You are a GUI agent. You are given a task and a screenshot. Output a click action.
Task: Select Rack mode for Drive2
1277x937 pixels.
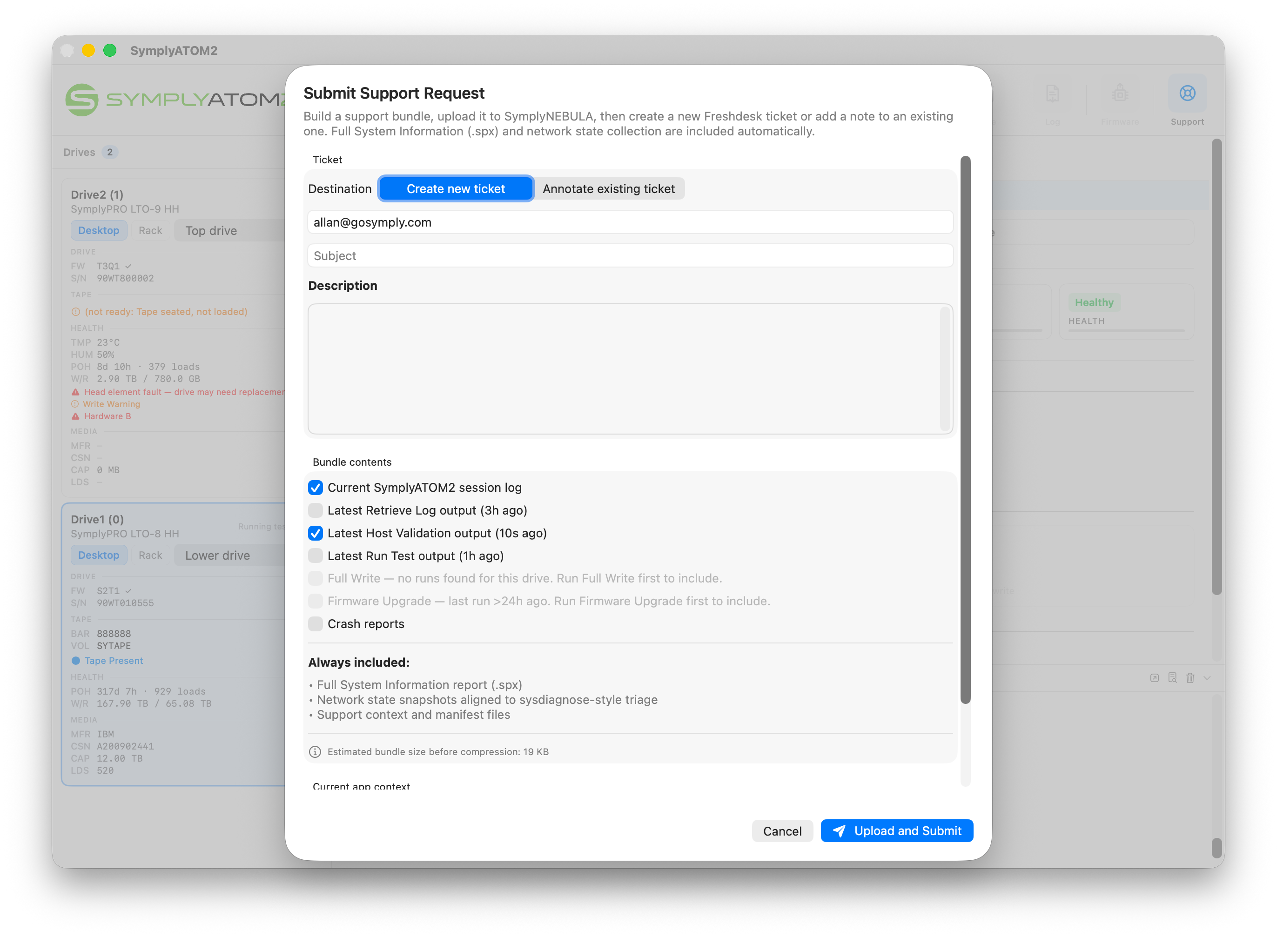click(x=150, y=230)
